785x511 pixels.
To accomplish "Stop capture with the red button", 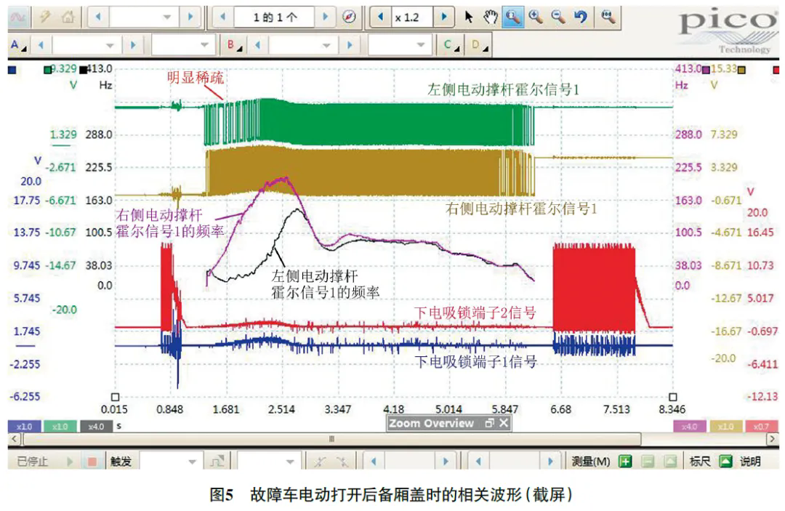I will point(92,462).
